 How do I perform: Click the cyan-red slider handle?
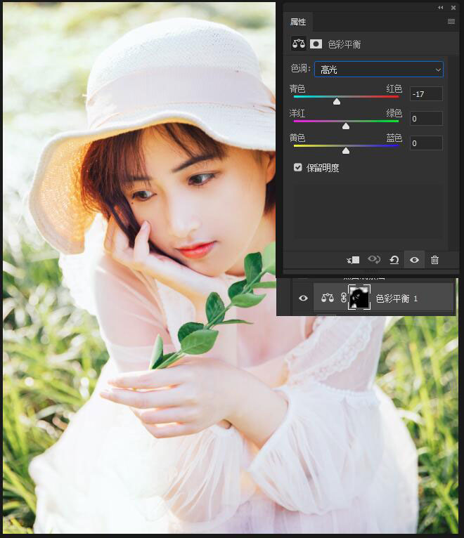(337, 102)
